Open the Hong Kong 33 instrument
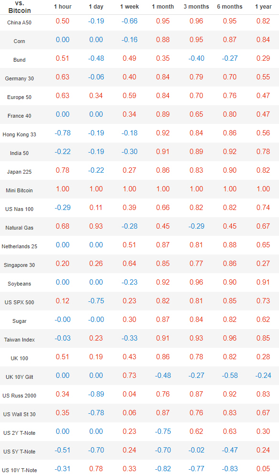The width and height of the screenshot is (279, 475). click(20, 134)
